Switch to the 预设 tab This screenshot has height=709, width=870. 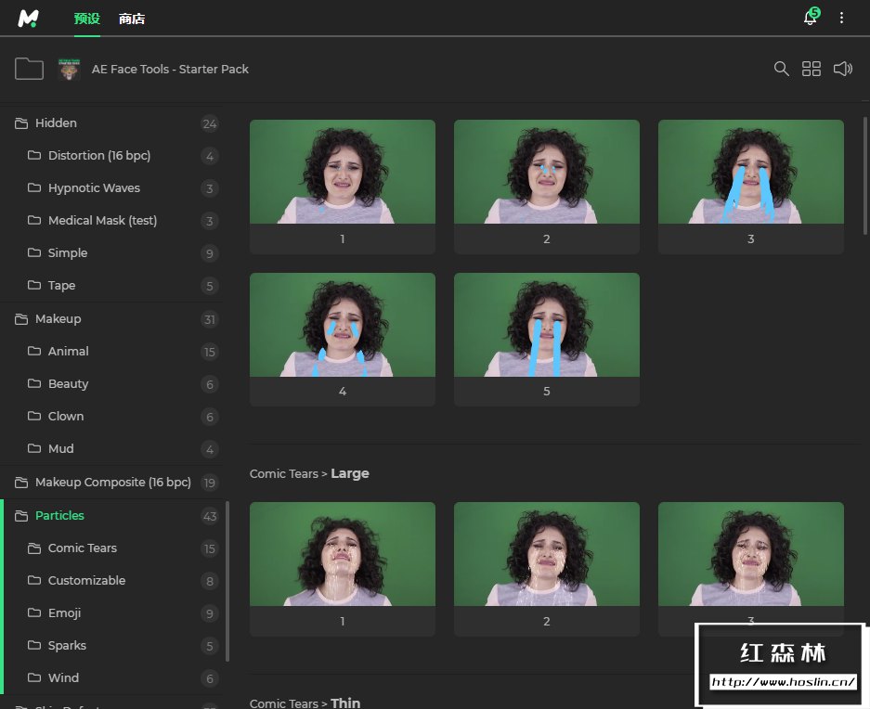pos(86,19)
